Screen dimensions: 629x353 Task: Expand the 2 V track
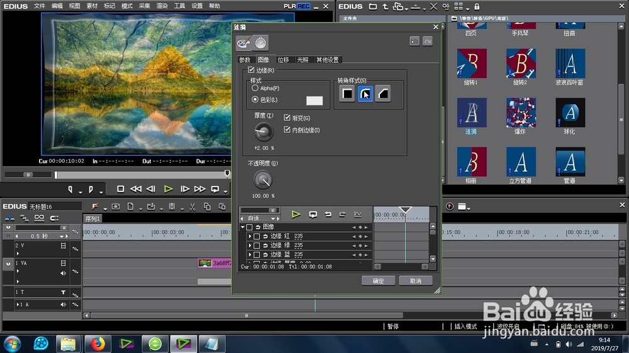pos(18,253)
